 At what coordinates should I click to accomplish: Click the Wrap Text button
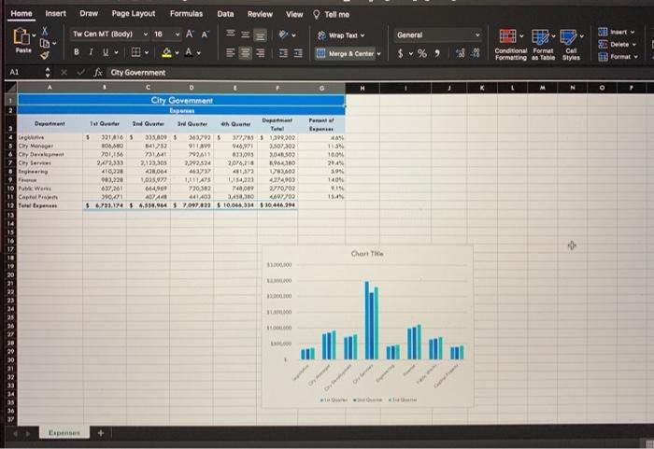[x=341, y=35]
